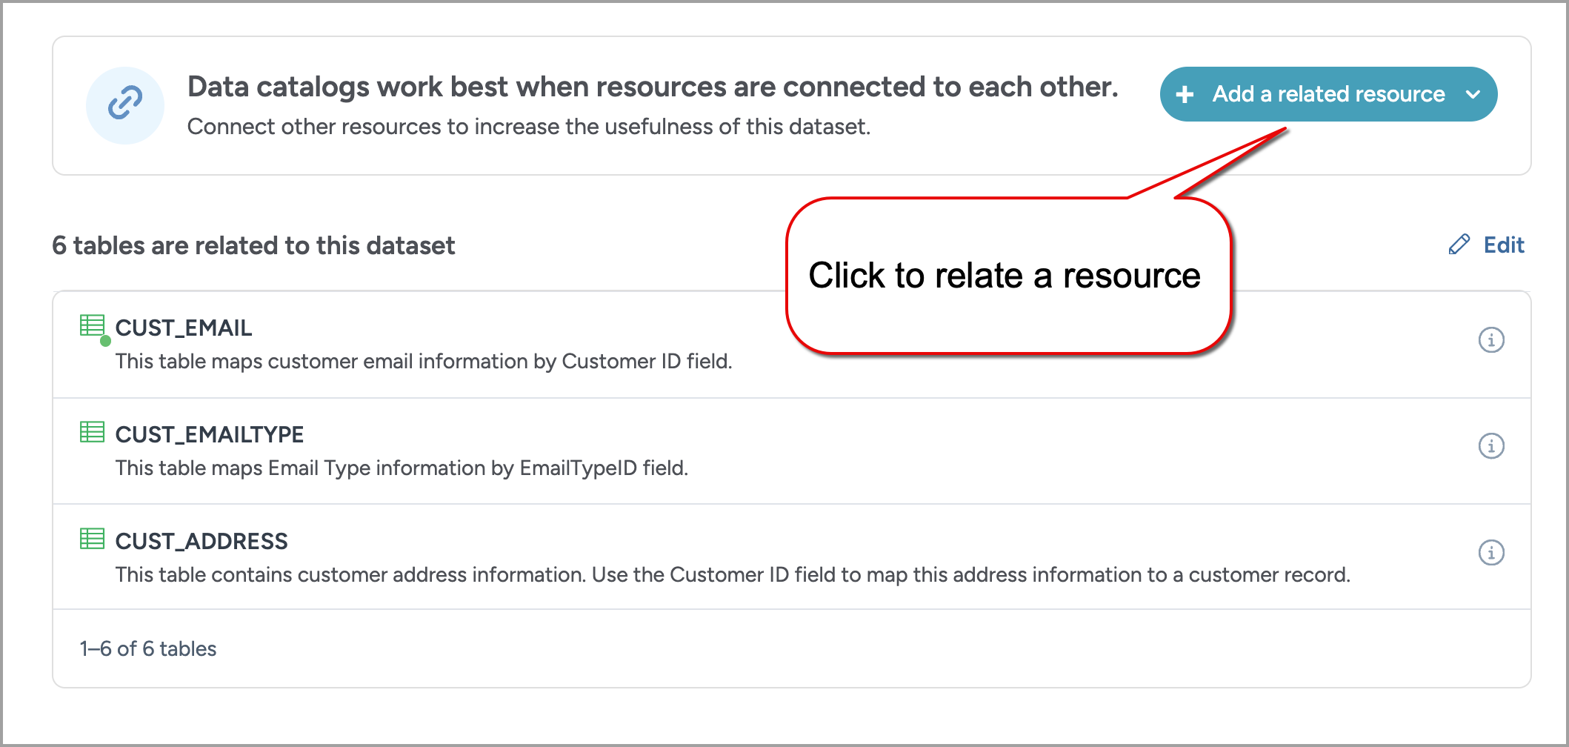The height and width of the screenshot is (747, 1569).
Task: Expand the Add a related resource dropdown chevron
Action: (x=1473, y=94)
